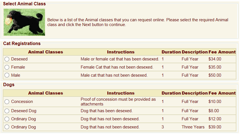Click Instructions header in Cat Registrations table
This screenshot has width=240, height=134.
pos(121,52)
